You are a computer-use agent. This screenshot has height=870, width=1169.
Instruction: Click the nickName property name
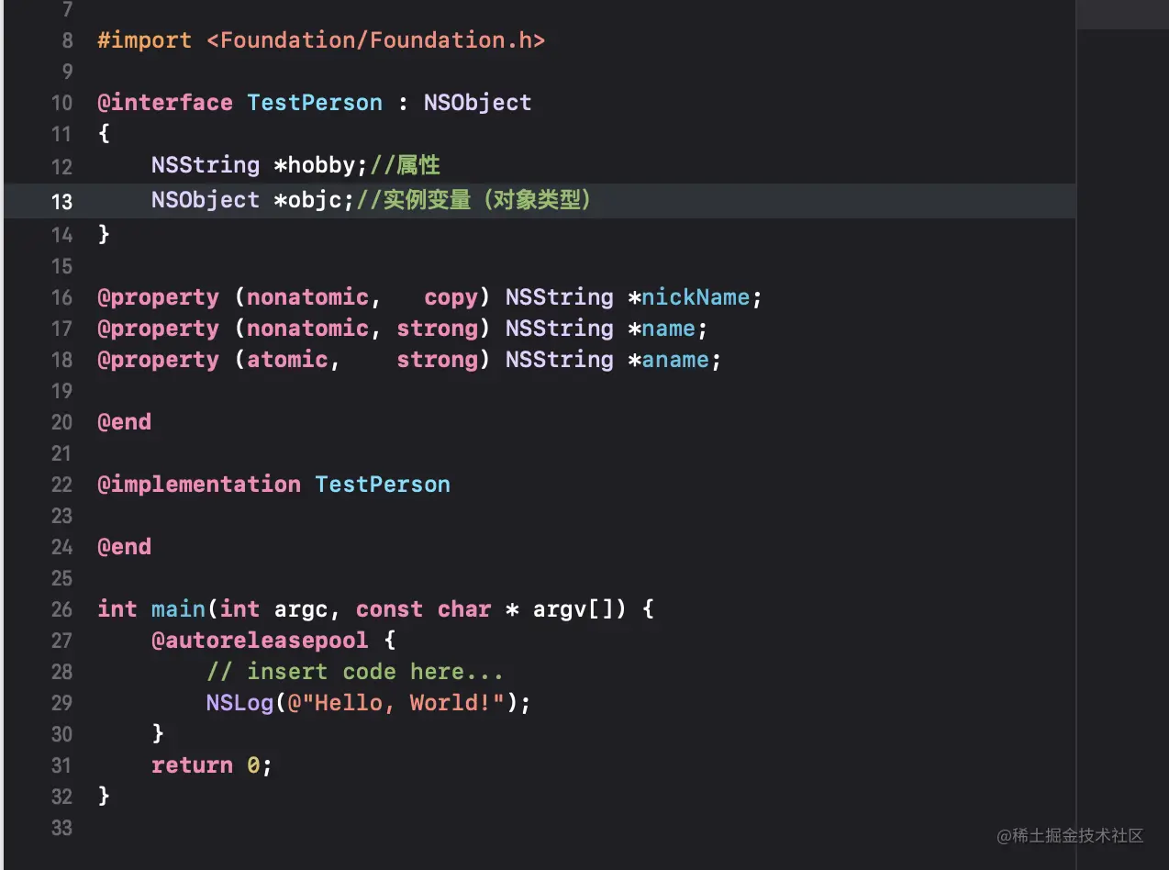click(x=696, y=297)
